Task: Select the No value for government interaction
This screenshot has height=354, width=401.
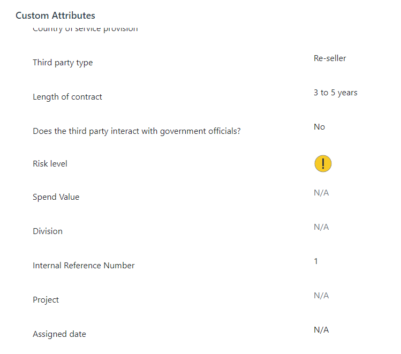Action: 319,127
